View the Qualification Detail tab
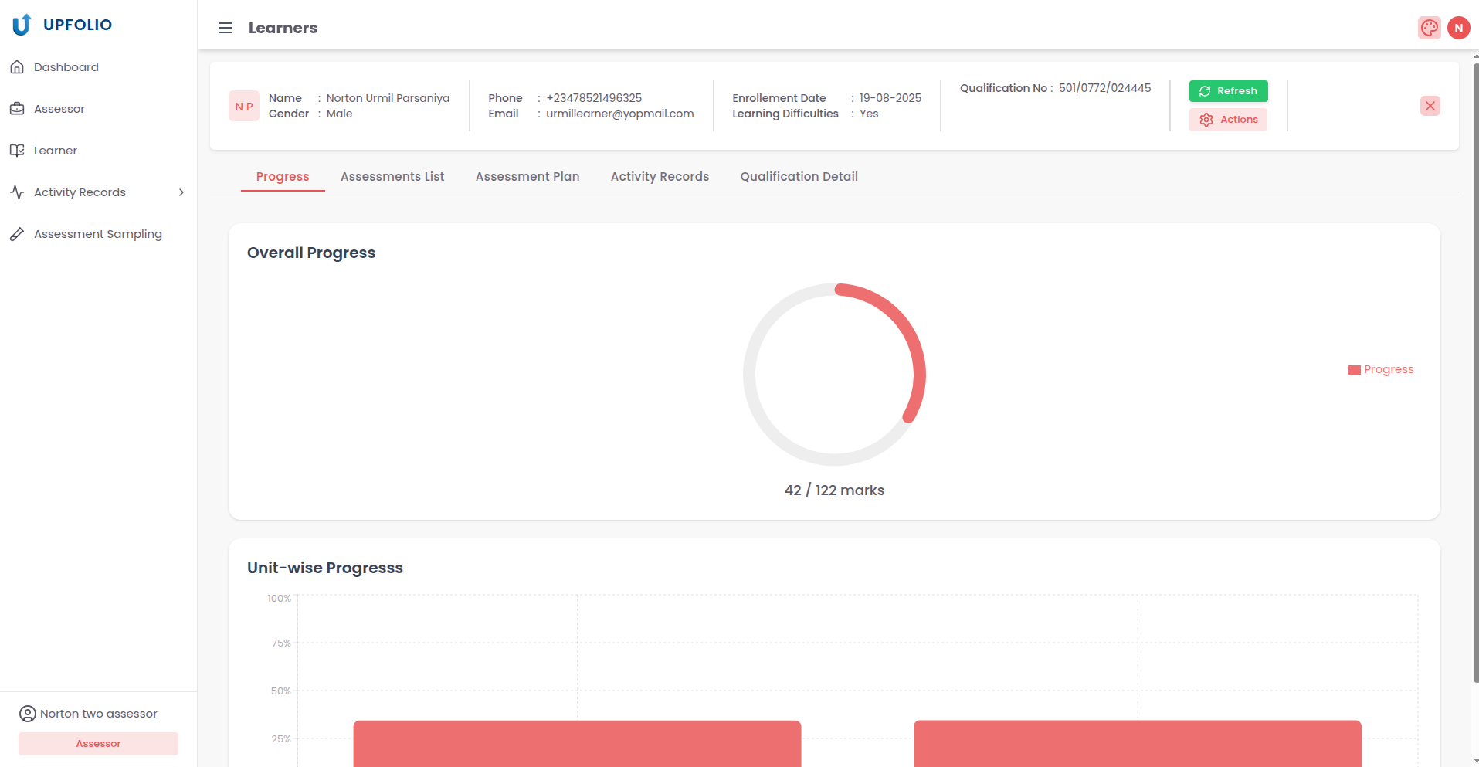1479x767 pixels. pos(799,176)
